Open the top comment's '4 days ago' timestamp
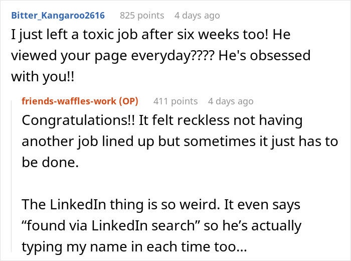The image size is (351, 261). (197, 16)
